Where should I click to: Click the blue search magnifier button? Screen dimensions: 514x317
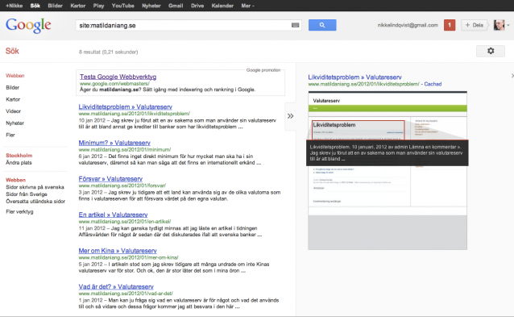tap(322, 25)
